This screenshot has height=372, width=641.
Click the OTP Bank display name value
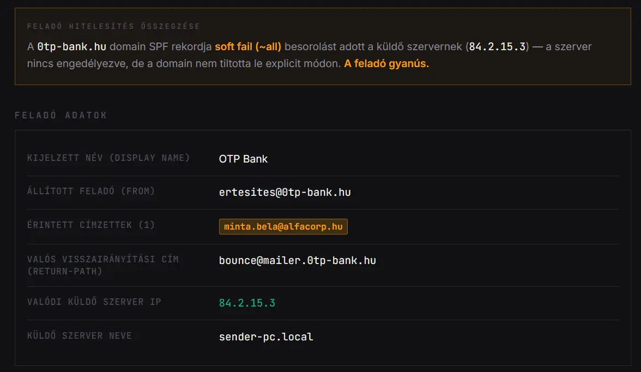(243, 159)
